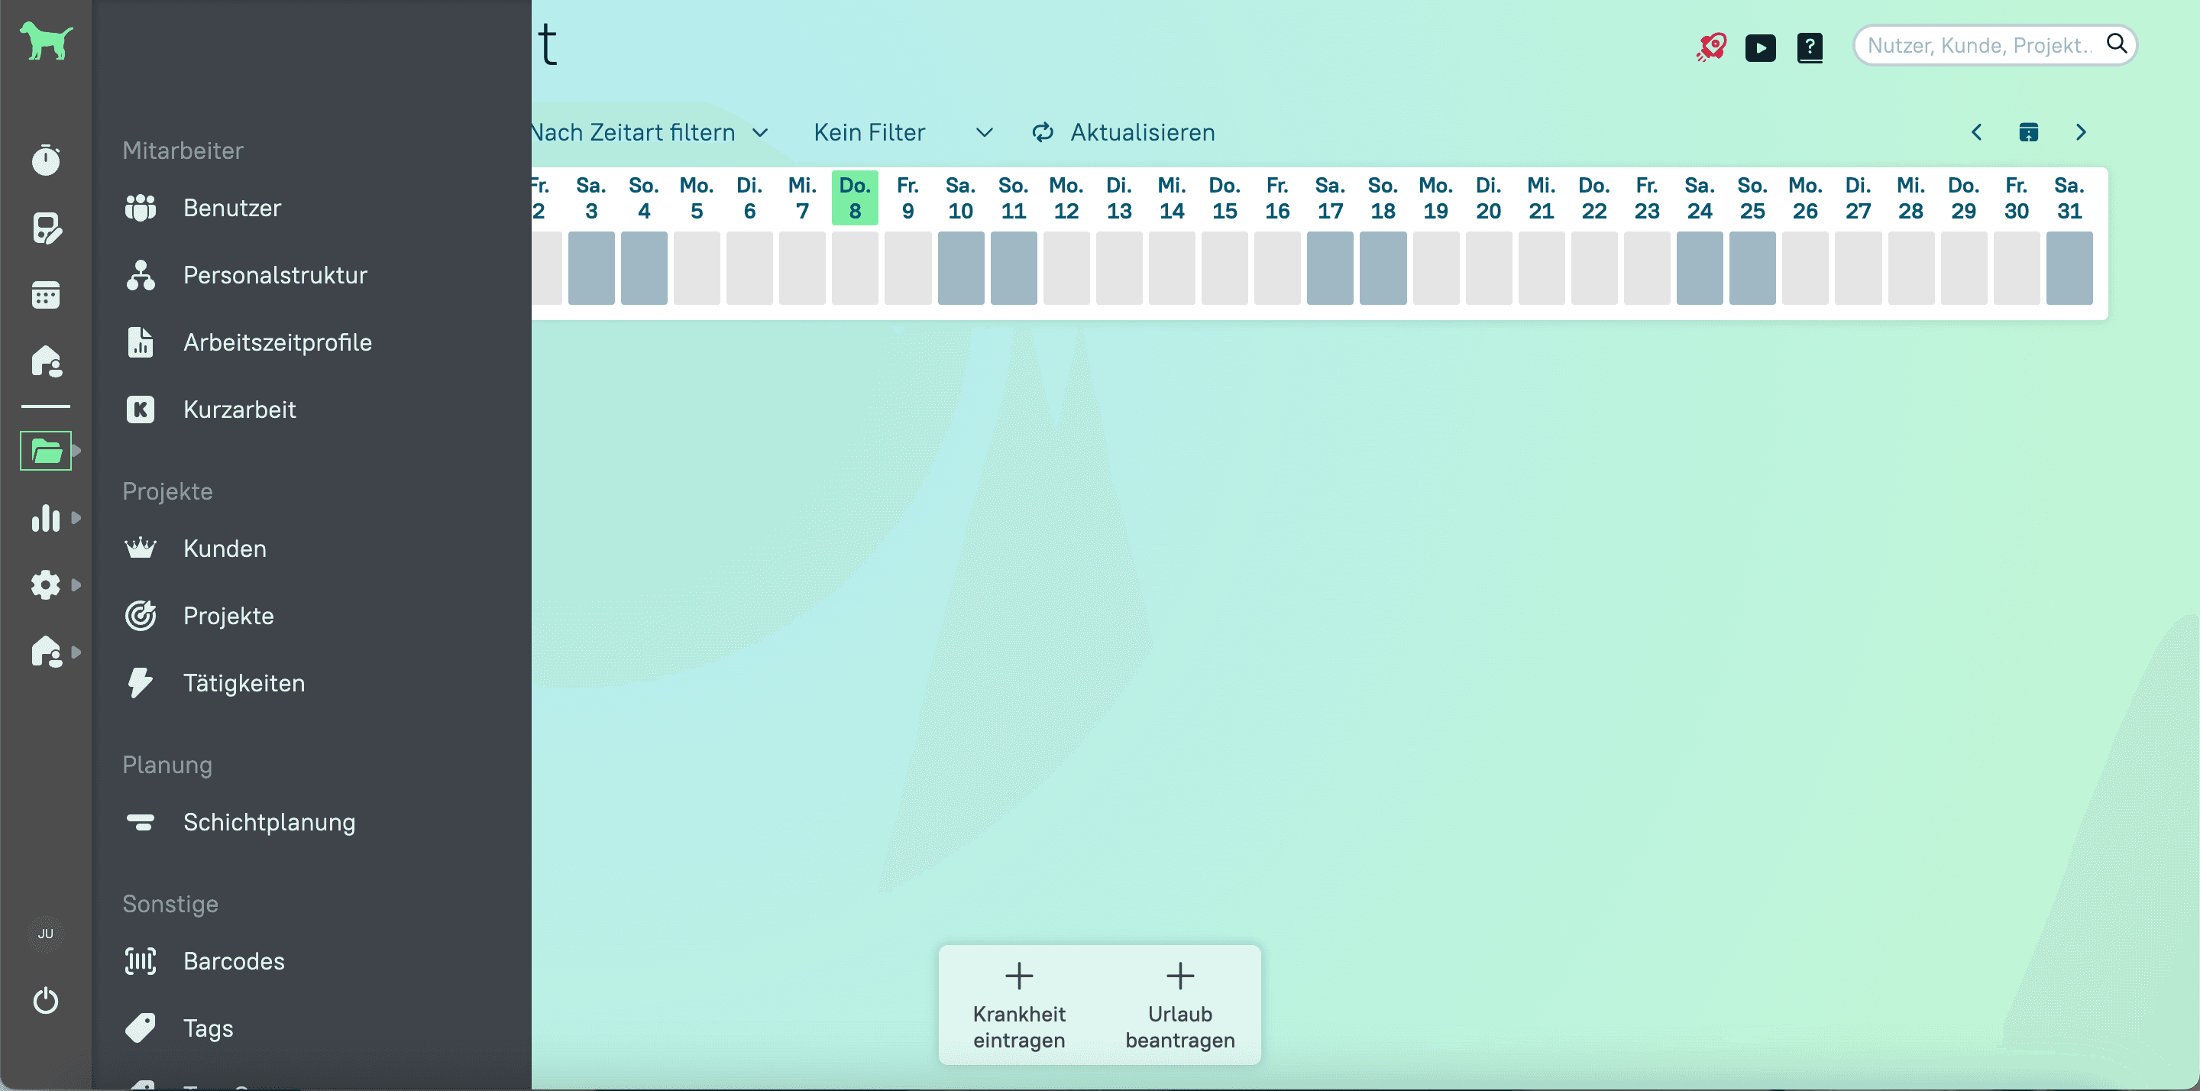This screenshot has height=1091, width=2200.
Task: Go to the next month arrow
Action: pyautogui.click(x=2080, y=132)
